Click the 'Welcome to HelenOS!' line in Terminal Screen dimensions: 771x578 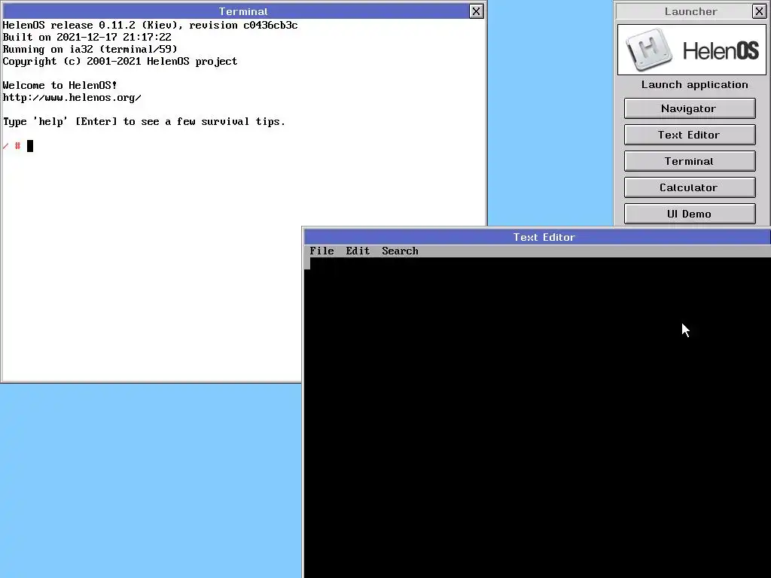click(60, 85)
